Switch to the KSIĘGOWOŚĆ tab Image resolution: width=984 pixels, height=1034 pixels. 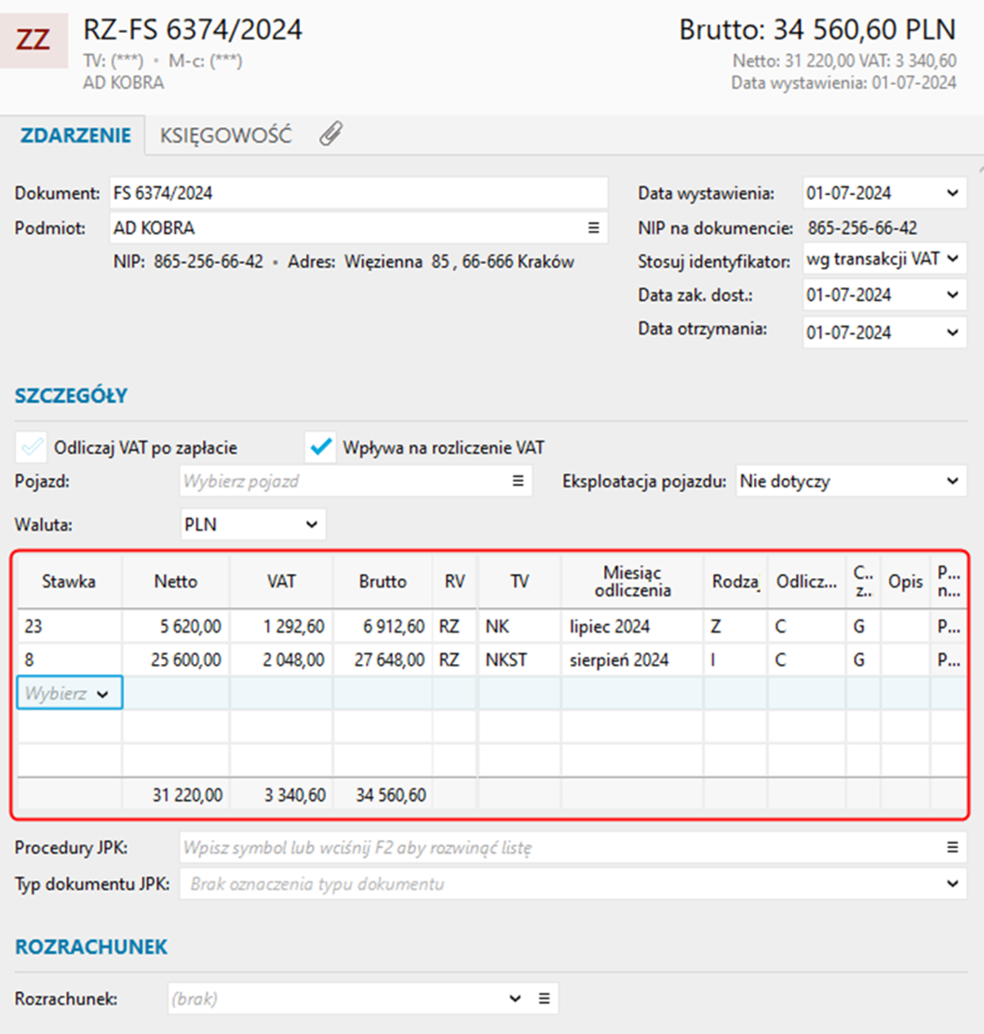(226, 135)
